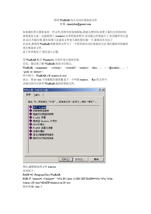151x214 pixels.
Task: Click the shmilyfan@gmail.com email address
Action: pyautogui.click(x=79, y=24)
